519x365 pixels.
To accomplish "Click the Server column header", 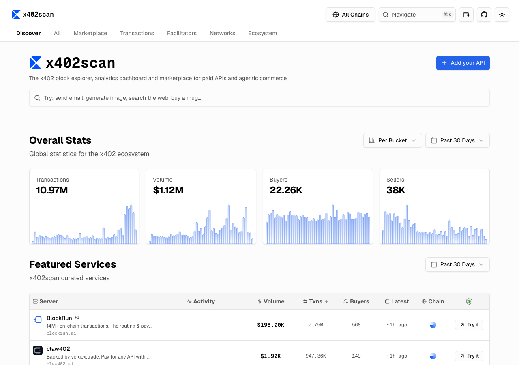I will [45, 301].
